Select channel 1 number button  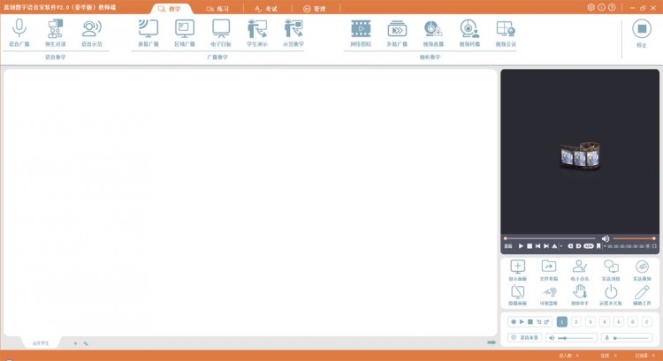pyautogui.click(x=561, y=321)
